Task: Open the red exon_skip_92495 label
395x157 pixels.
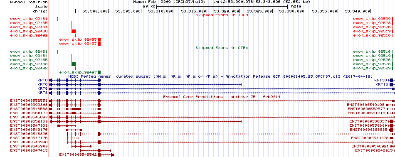Action: click(78, 39)
